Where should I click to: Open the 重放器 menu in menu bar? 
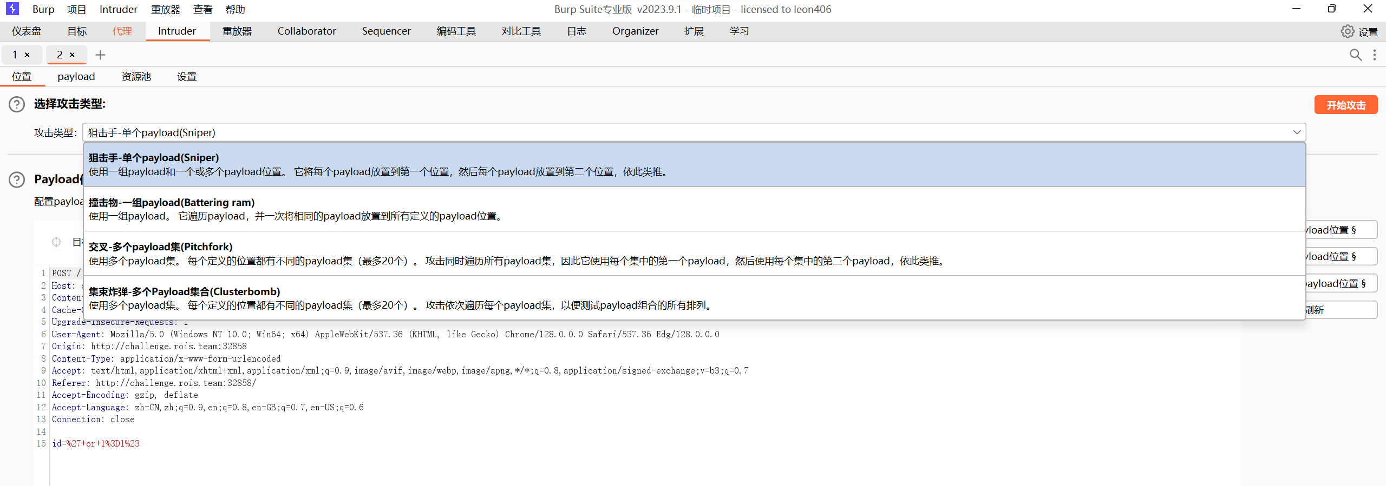click(x=165, y=9)
